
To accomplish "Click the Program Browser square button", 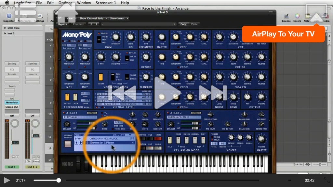I will [x=68, y=144].
